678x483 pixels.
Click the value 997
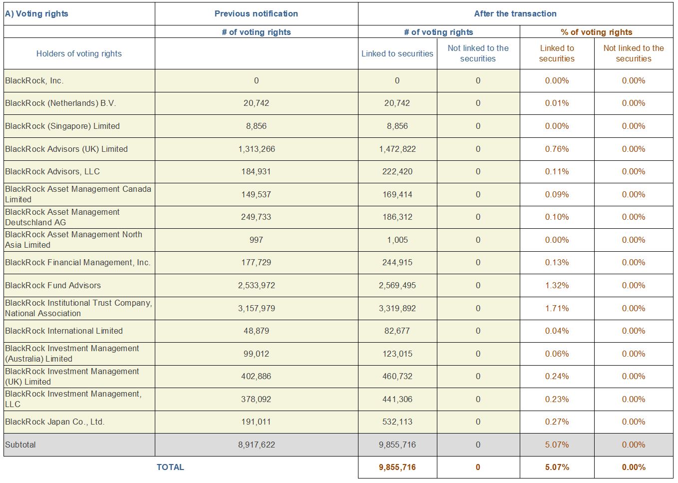256,240
